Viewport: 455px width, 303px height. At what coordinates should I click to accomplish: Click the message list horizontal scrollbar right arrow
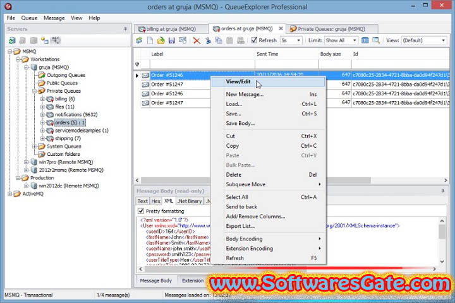tap(446, 181)
